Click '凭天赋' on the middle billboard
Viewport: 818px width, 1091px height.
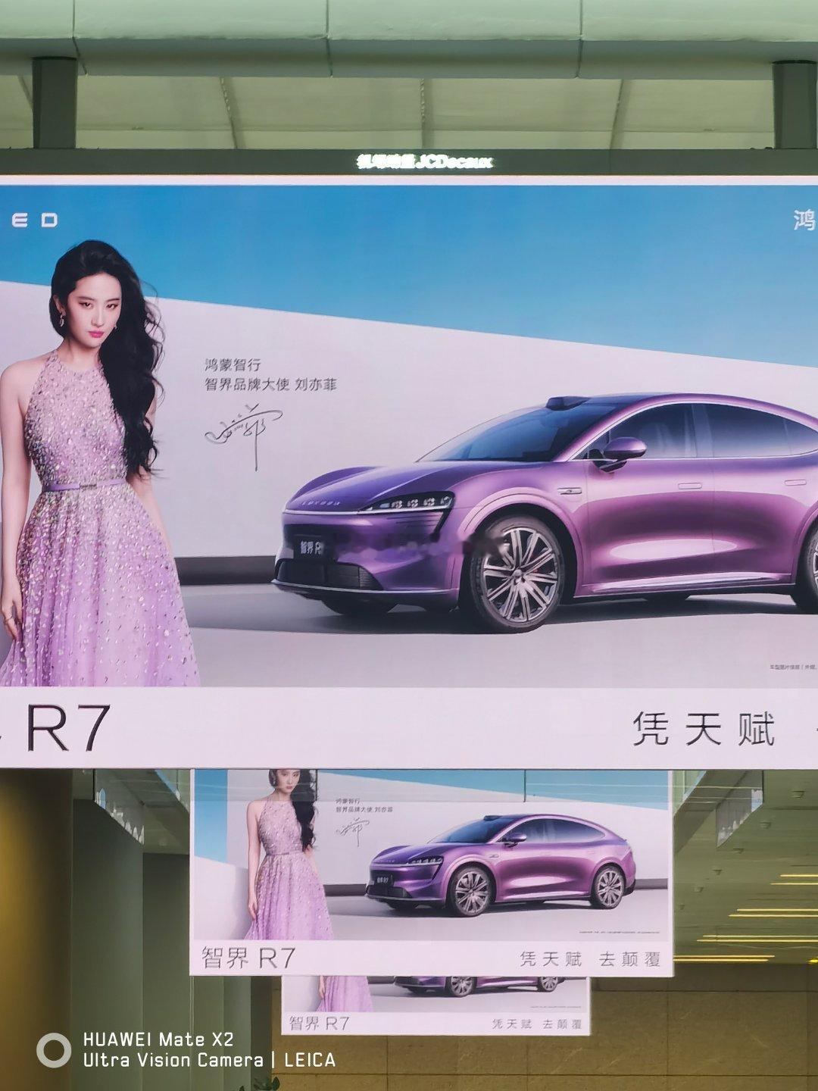pos(551,959)
